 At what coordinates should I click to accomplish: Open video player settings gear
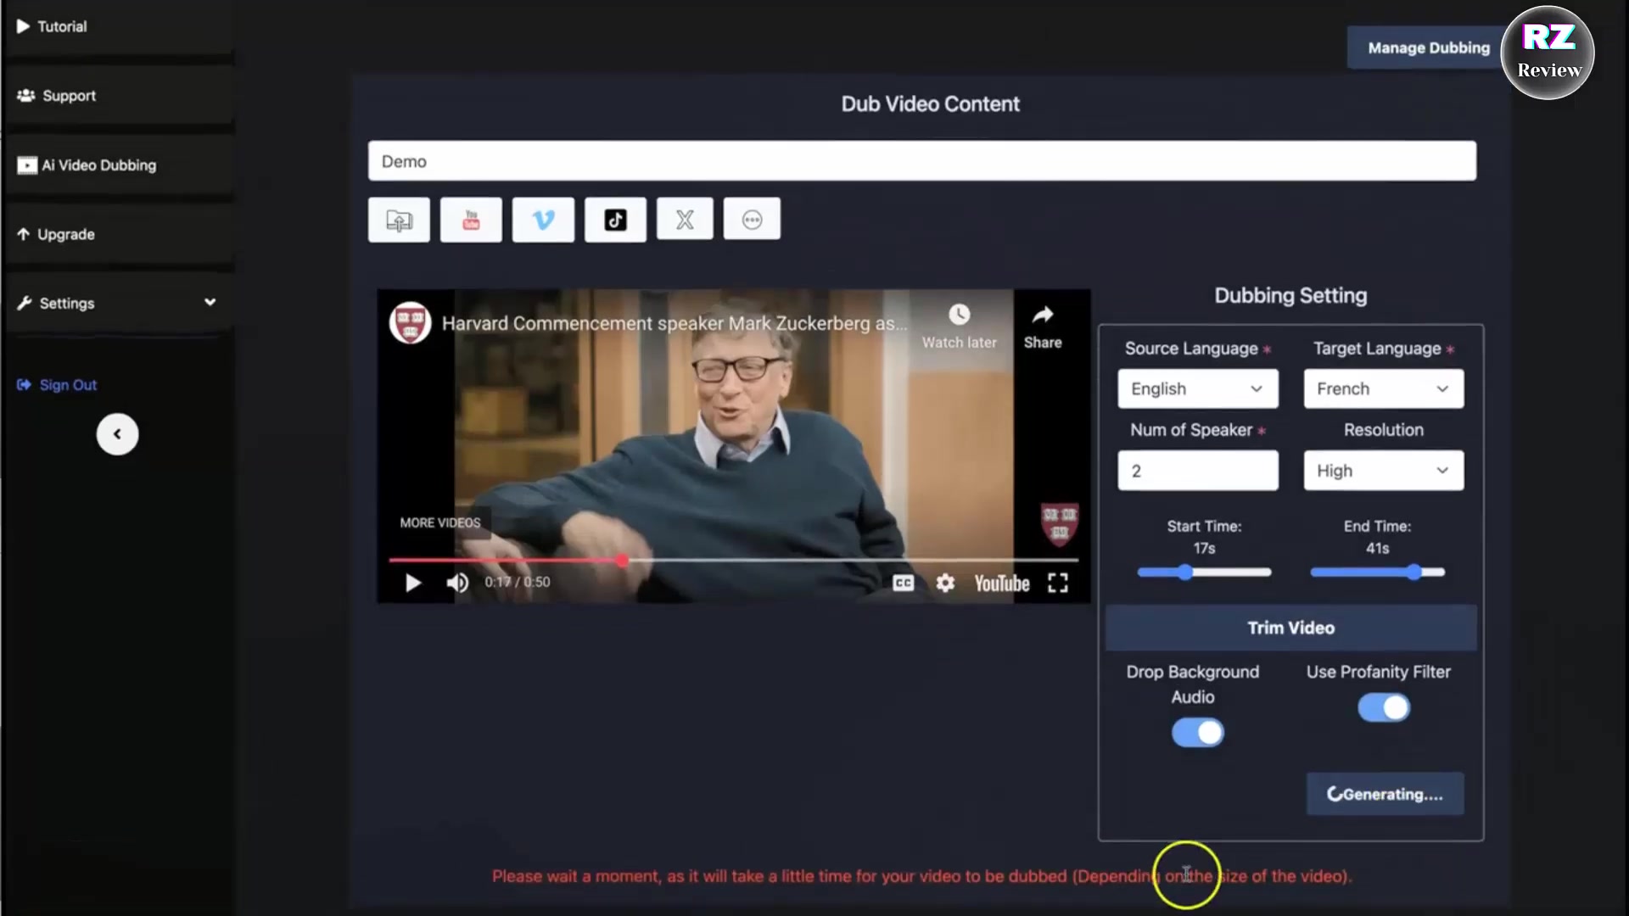(x=945, y=583)
